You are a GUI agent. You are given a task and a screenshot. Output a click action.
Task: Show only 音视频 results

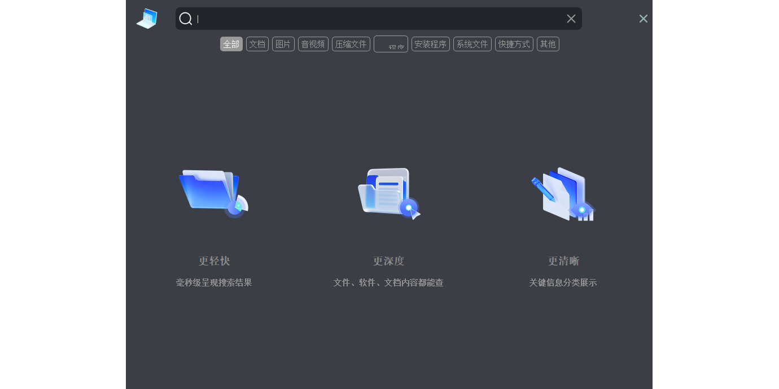313,44
